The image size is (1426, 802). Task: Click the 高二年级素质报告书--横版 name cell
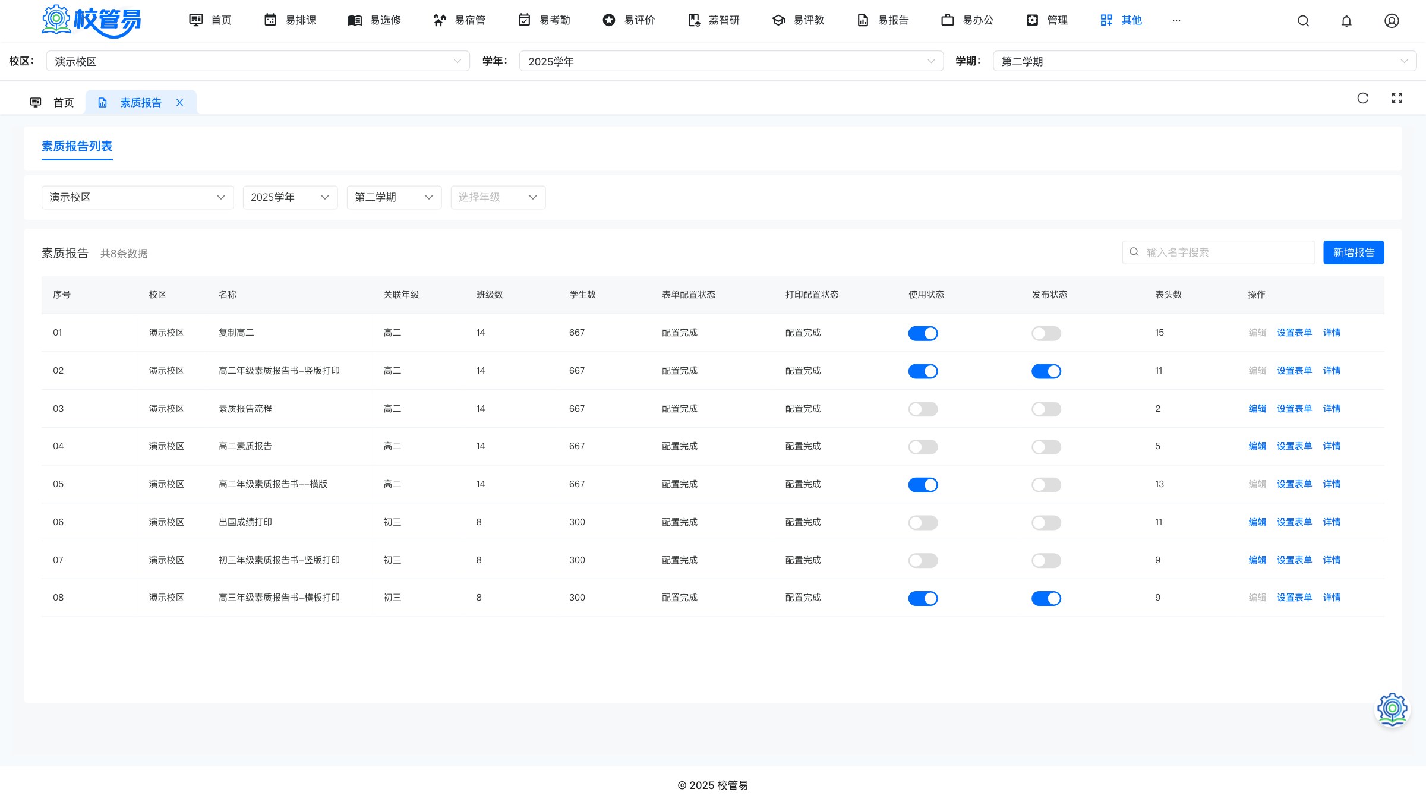tap(273, 484)
